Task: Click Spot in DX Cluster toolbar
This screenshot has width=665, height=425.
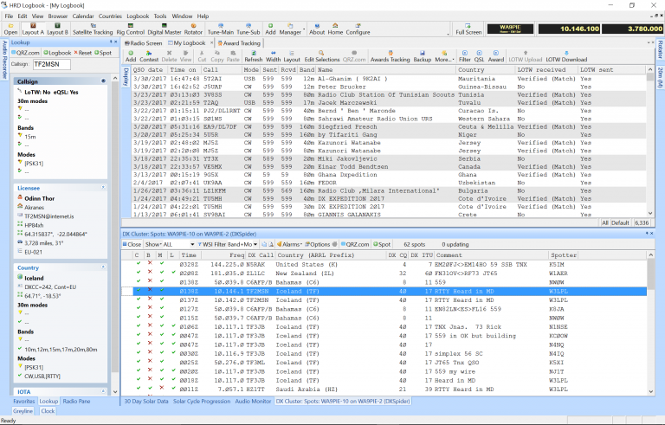Action: click(x=382, y=244)
